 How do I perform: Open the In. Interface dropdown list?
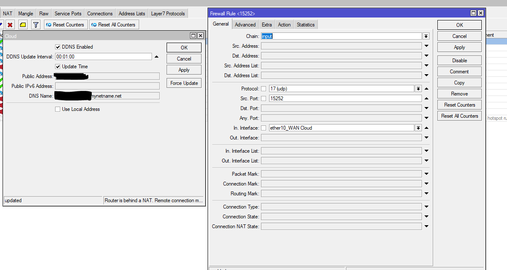pos(419,128)
